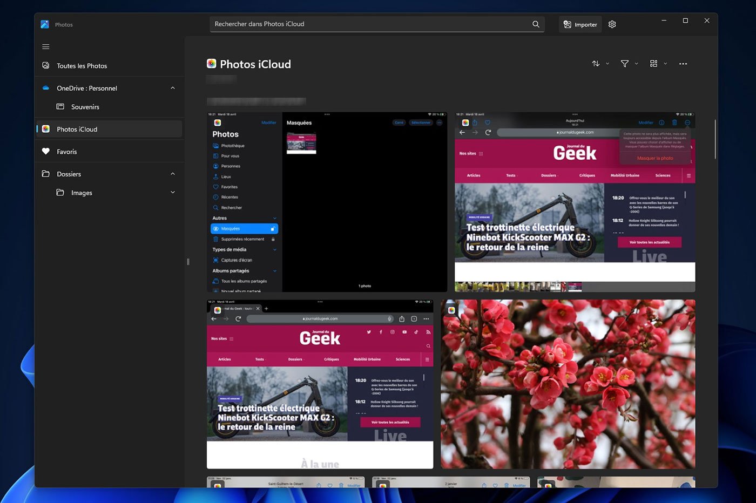Click the Importer button

coord(580,24)
